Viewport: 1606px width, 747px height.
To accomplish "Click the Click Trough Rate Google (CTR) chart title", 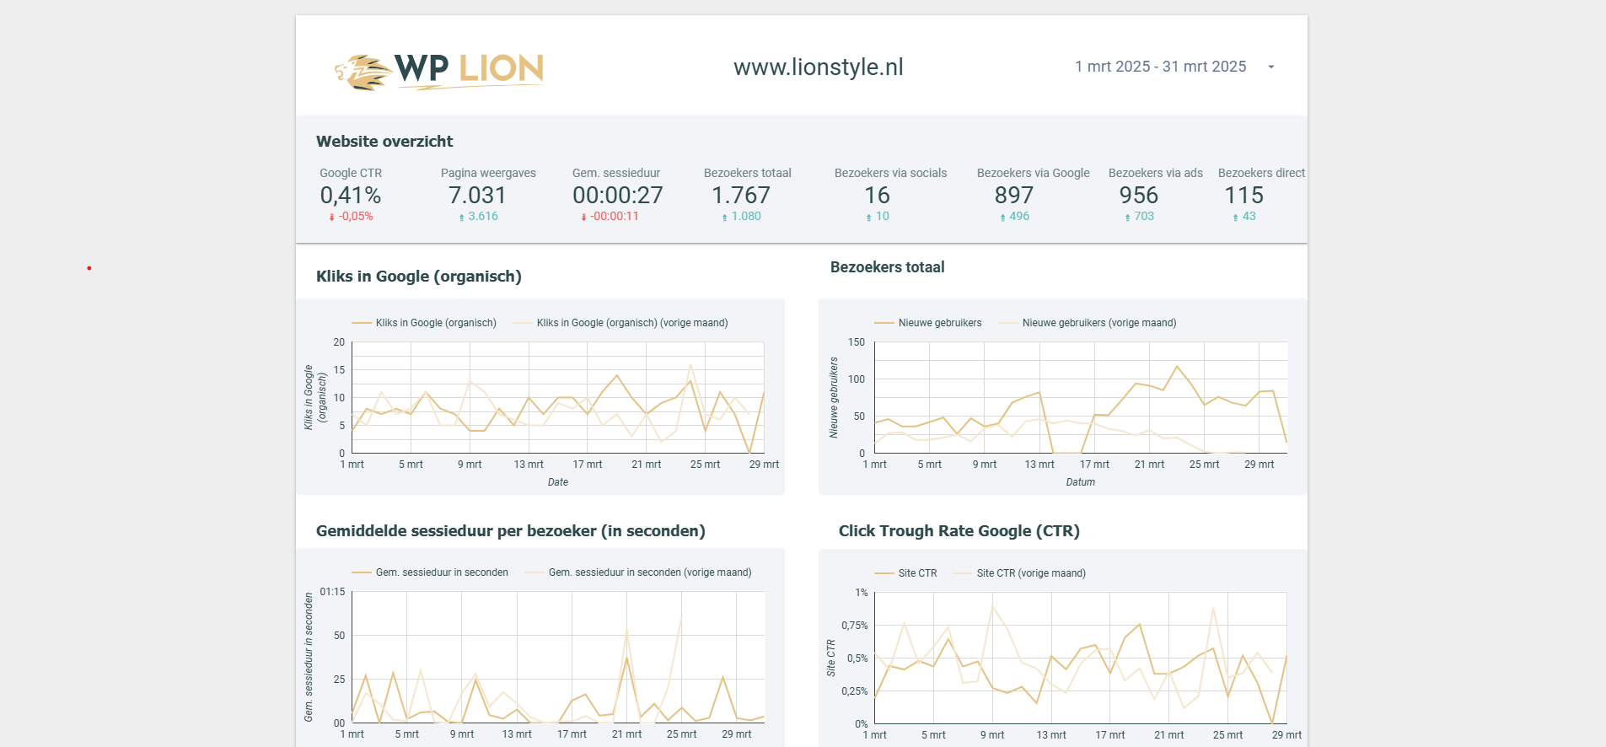I will (959, 531).
